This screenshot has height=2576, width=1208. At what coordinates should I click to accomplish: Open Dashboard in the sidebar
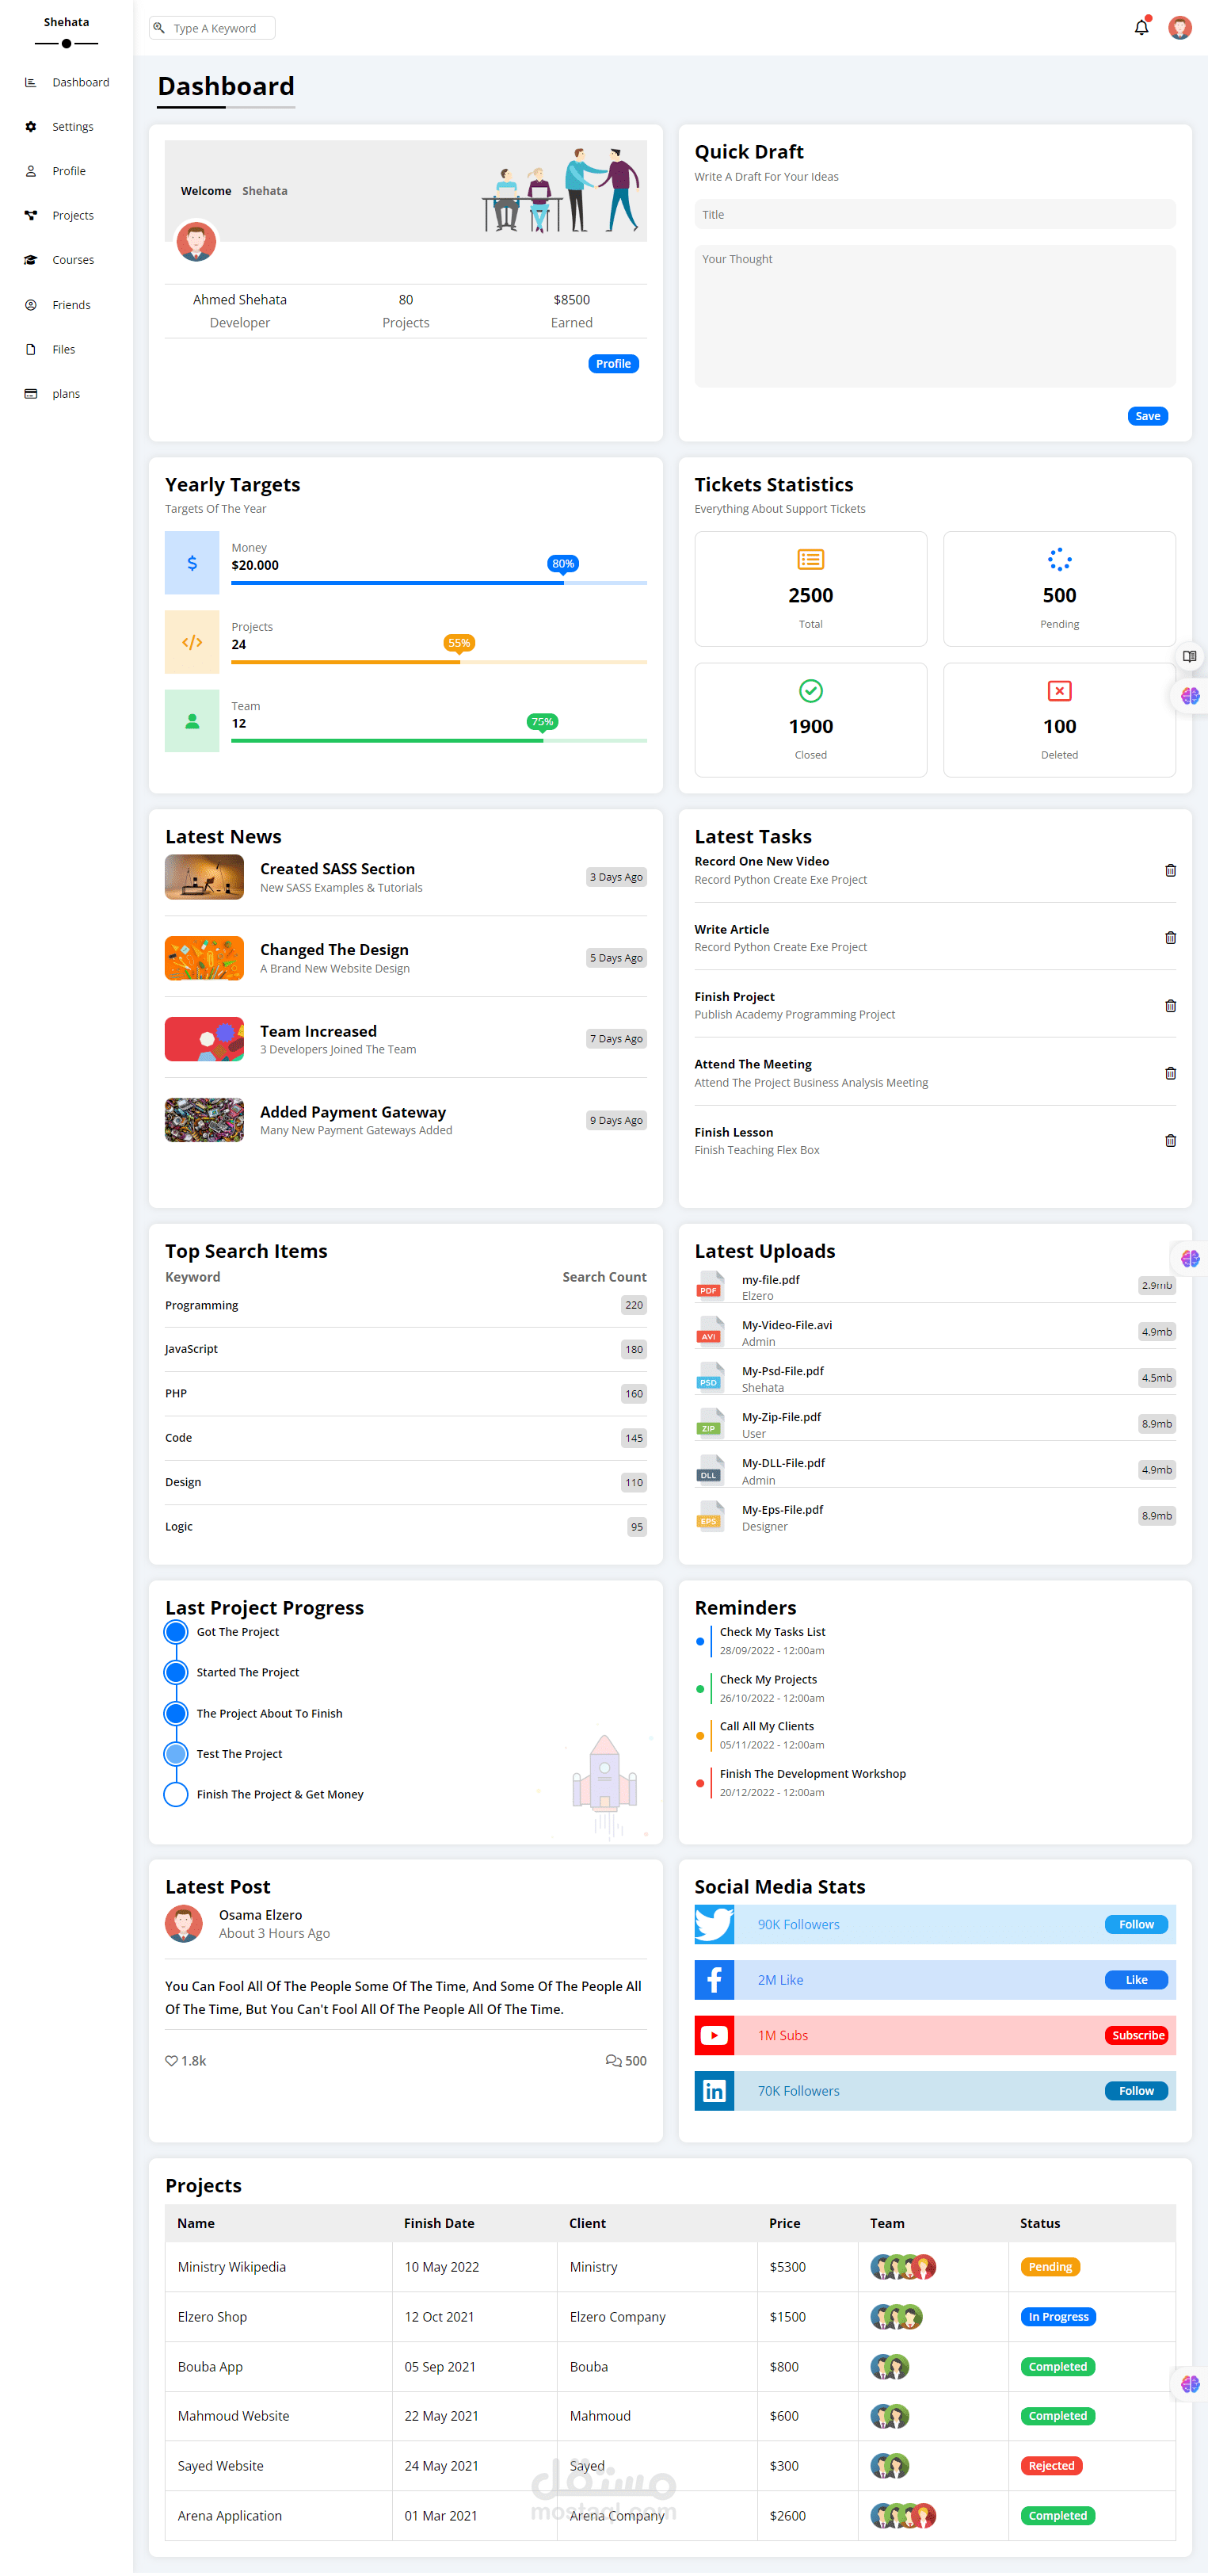click(x=66, y=82)
